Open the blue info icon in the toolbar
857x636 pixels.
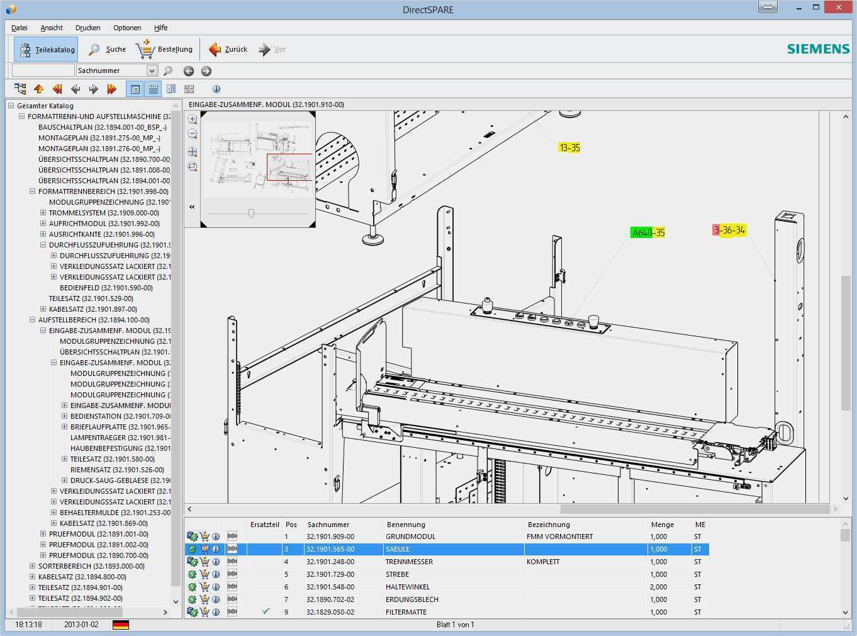coord(216,89)
